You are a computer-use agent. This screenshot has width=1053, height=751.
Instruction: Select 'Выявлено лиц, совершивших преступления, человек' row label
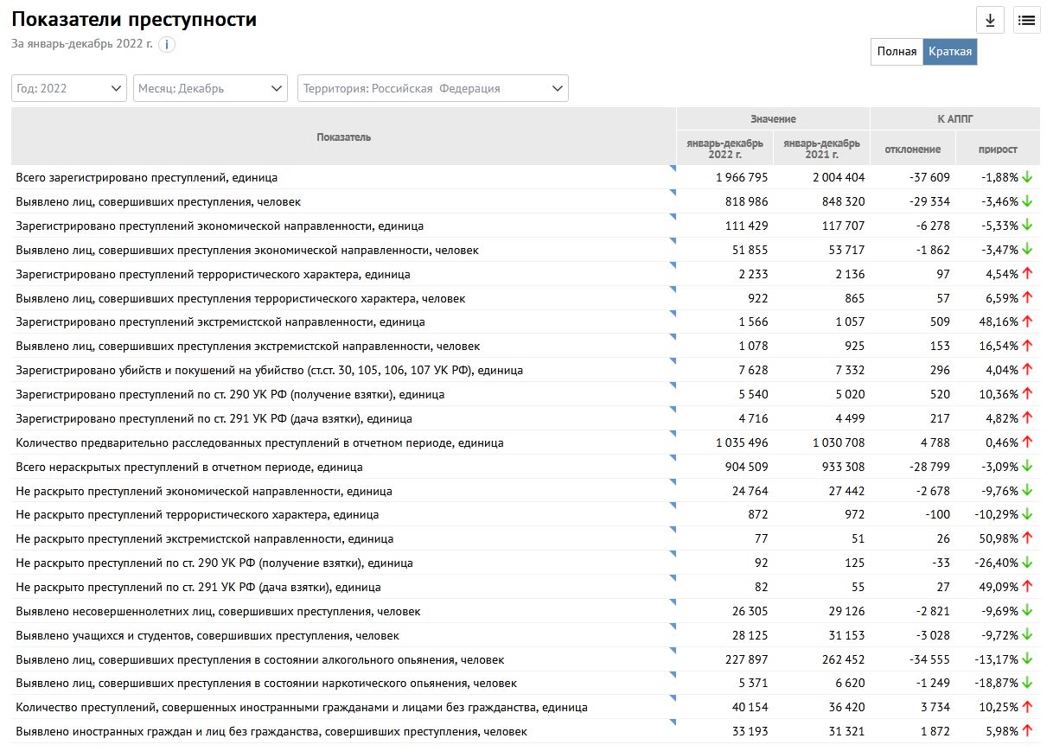pyautogui.click(x=158, y=201)
